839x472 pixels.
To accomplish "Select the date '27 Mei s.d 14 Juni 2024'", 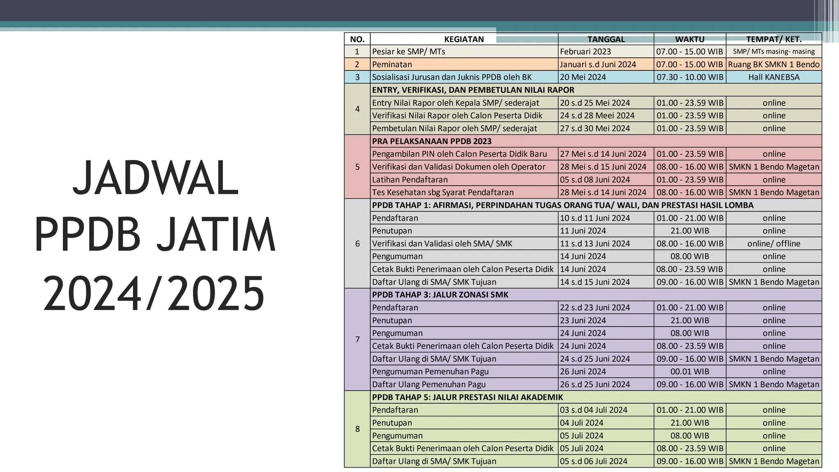I will [x=606, y=154].
